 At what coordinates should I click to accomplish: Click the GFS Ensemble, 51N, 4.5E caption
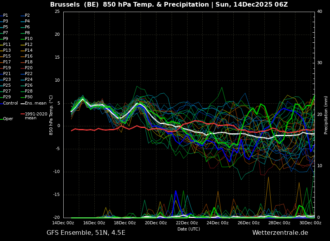86,233
